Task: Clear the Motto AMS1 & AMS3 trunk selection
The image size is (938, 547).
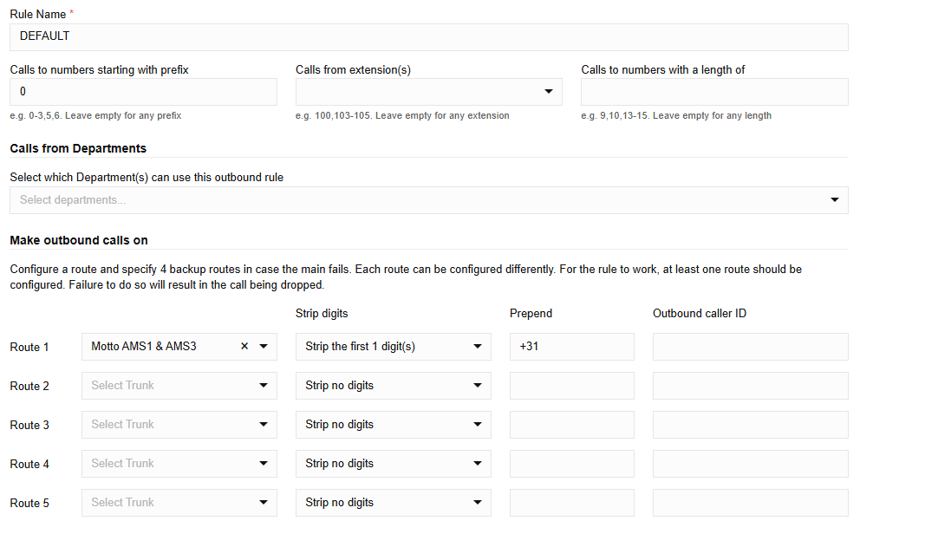Action: click(244, 347)
